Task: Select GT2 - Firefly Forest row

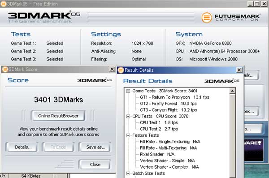Action: pos(168,104)
